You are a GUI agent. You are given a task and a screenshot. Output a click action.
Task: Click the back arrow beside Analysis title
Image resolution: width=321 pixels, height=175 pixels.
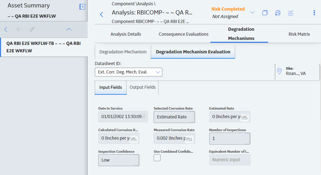[x=101, y=14]
